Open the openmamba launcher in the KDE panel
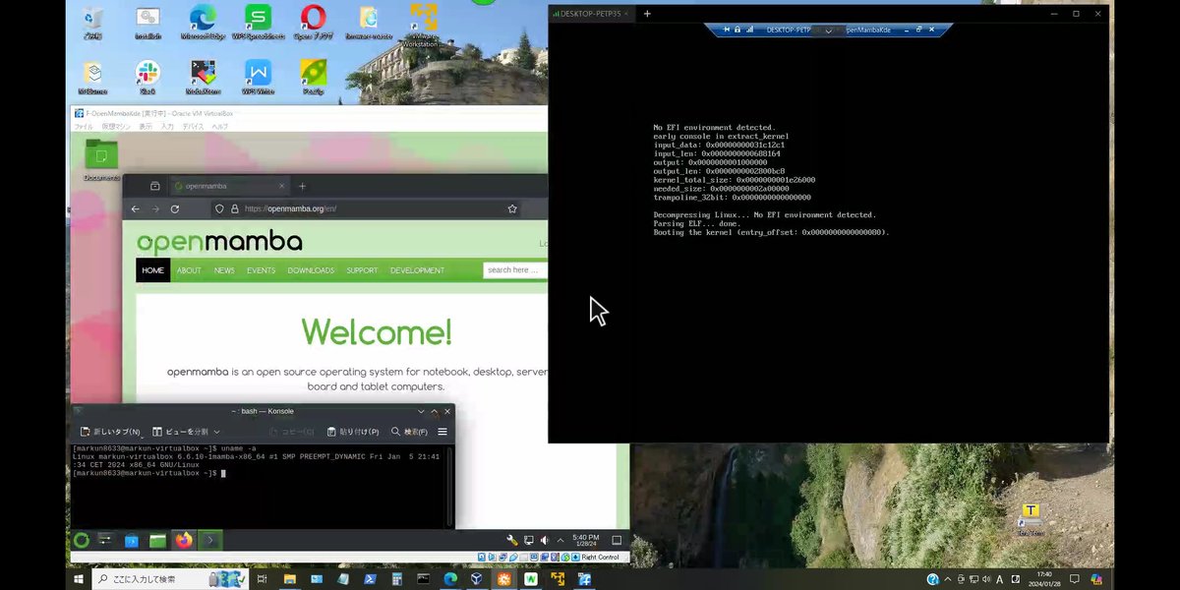The image size is (1180, 590). [x=82, y=540]
